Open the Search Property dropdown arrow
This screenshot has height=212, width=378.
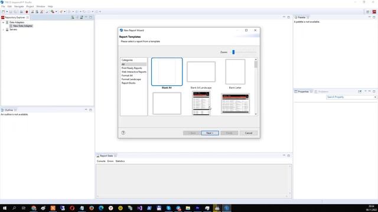tap(375, 97)
